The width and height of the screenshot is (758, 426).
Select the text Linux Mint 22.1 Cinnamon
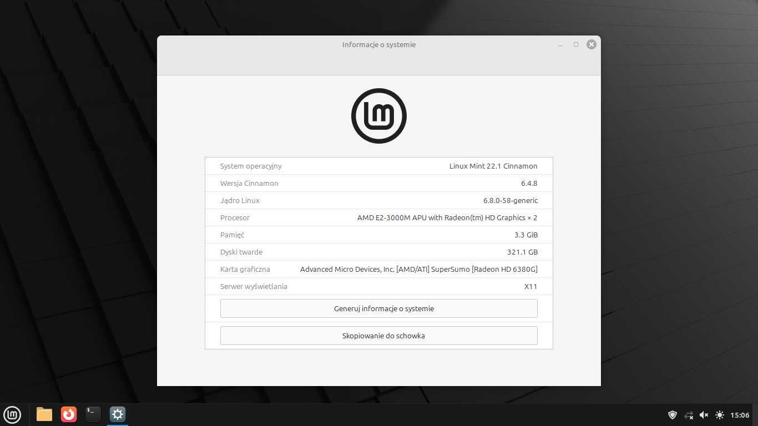point(493,166)
